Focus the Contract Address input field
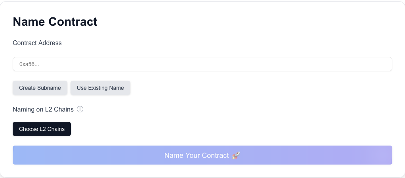The image size is (405, 178). click(202, 64)
